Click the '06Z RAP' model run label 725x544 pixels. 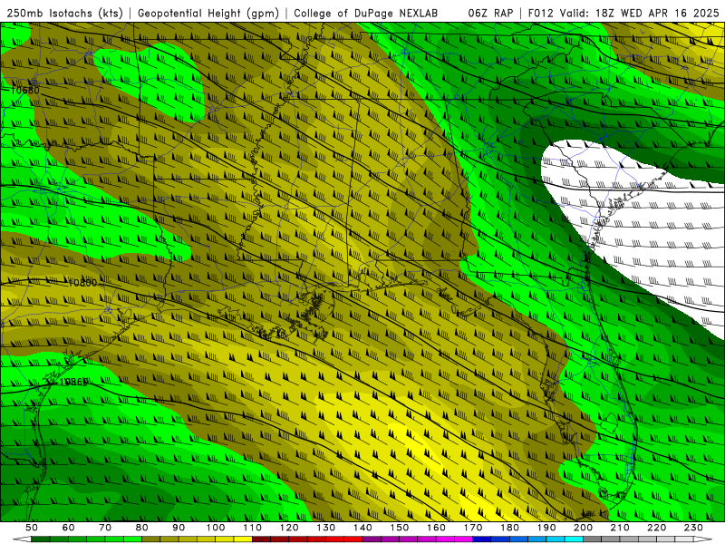(x=490, y=13)
